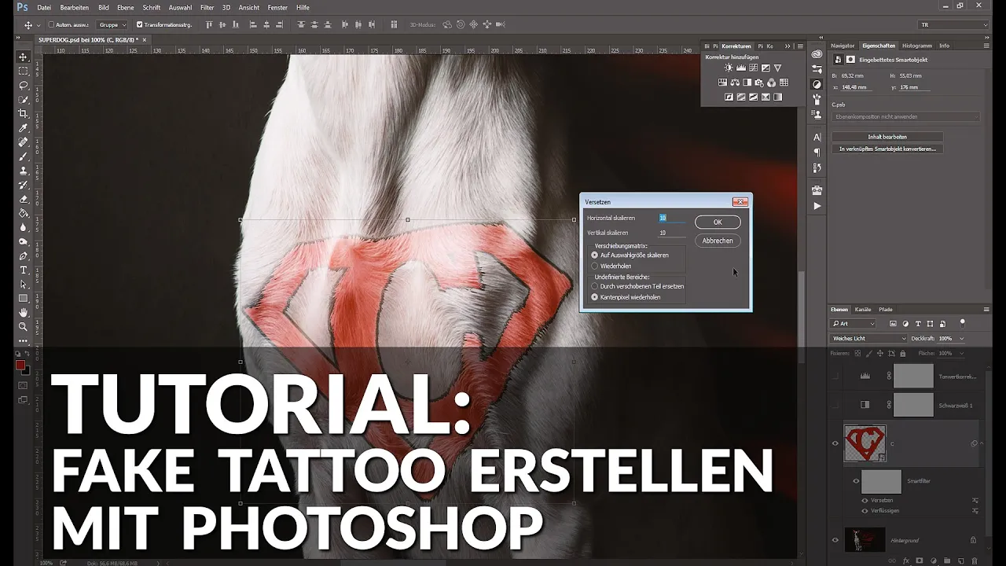Click 'In verknüpftes Smartobjekt konvertieren' button

click(887, 149)
